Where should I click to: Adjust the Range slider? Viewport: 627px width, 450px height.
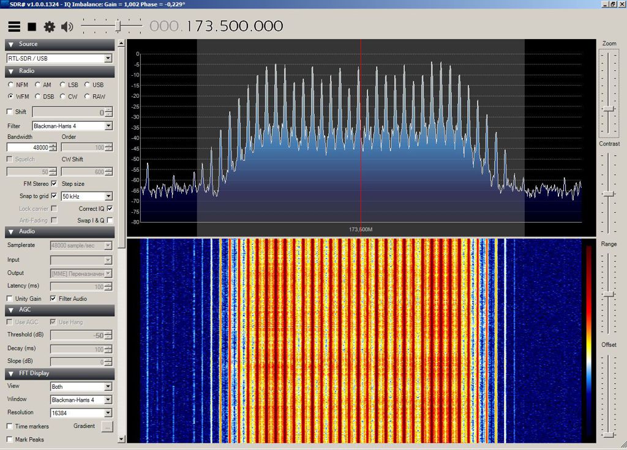(x=609, y=294)
